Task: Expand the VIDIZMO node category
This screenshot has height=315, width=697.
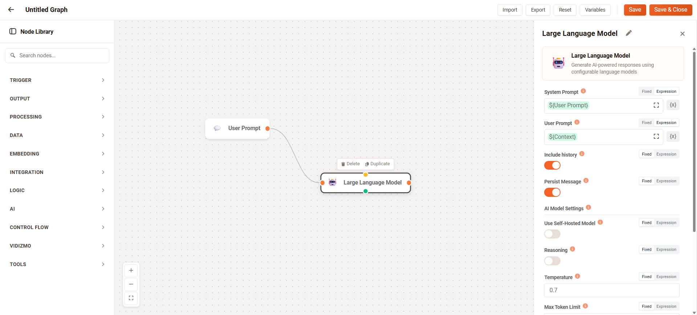Action: click(x=57, y=246)
